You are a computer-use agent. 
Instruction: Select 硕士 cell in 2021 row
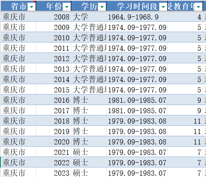(89, 152)
